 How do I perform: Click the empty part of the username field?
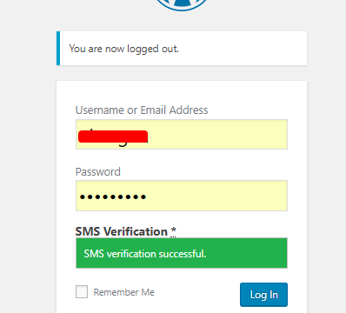217,135
